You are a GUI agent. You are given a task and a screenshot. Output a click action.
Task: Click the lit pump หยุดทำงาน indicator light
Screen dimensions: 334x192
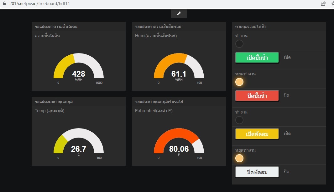(239, 82)
